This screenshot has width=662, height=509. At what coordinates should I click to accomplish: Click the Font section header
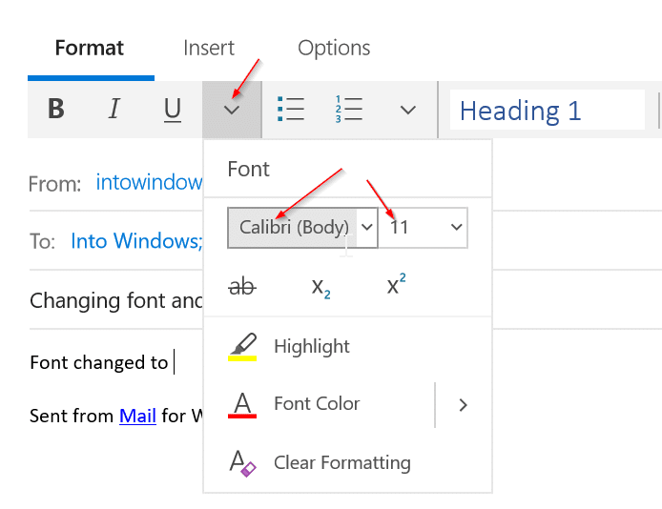click(x=248, y=169)
